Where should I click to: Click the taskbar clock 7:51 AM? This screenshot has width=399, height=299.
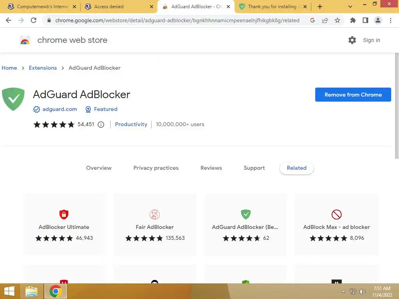(x=382, y=288)
